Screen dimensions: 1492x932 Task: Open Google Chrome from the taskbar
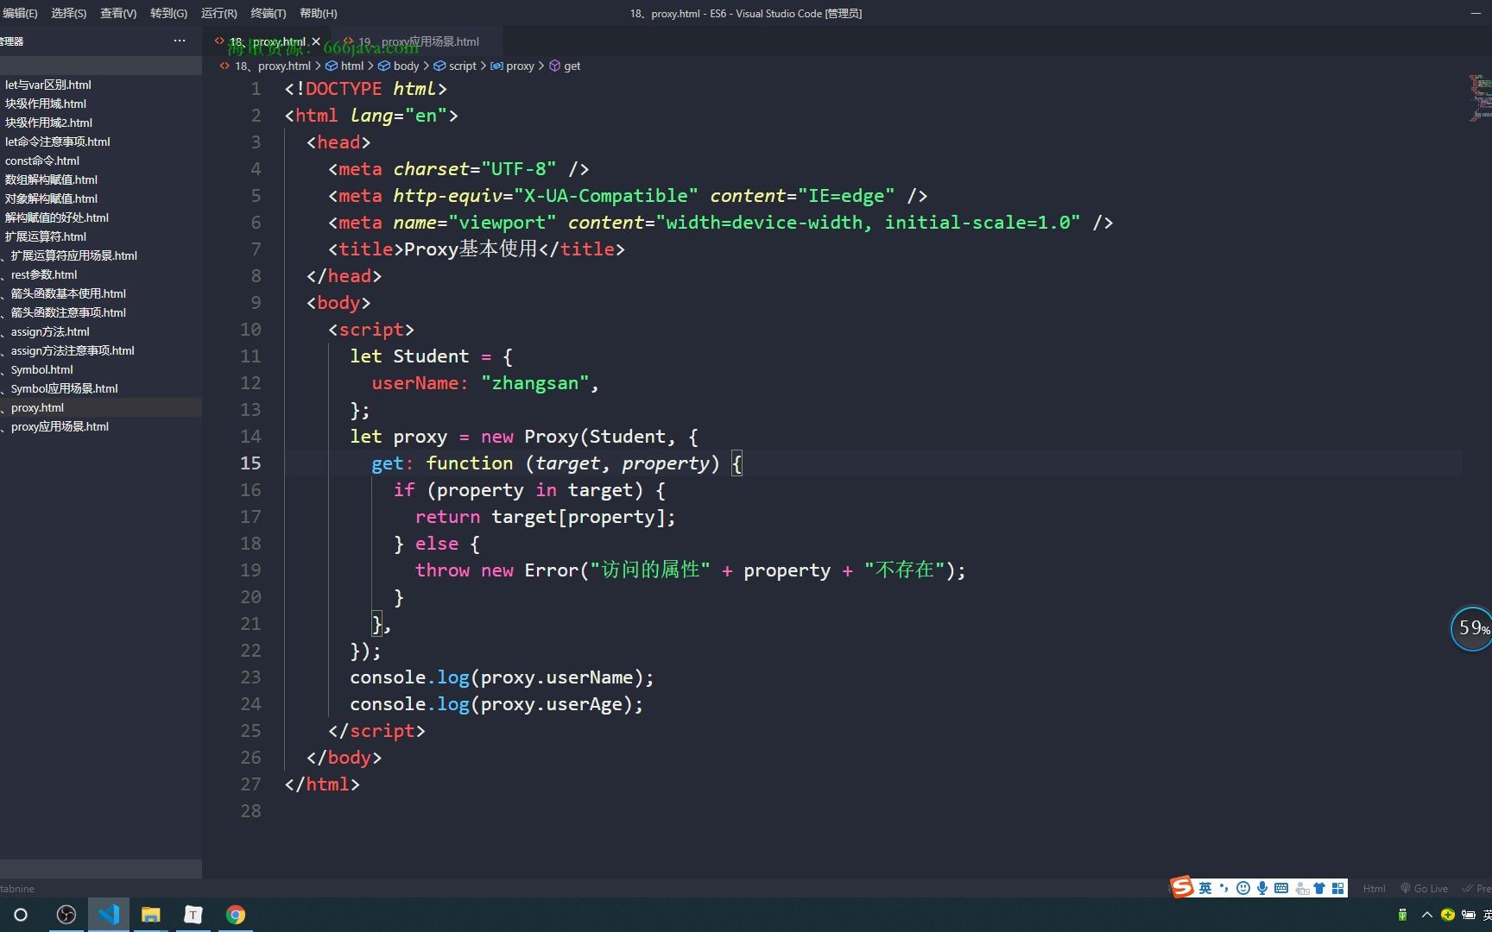[x=236, y=915]
